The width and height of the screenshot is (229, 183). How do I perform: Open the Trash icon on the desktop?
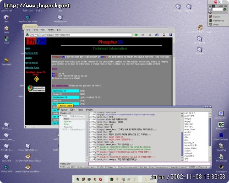[x=6, y=39]
